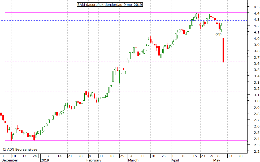
Task: Click the chart title 'BAM daggrafiek donderdag 9 mei 2019'
Action: point(110,5)
